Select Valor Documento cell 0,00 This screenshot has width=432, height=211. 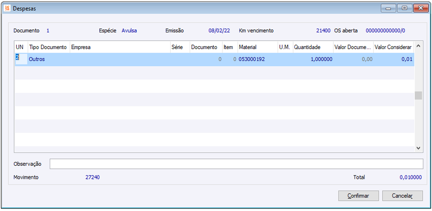368,59
